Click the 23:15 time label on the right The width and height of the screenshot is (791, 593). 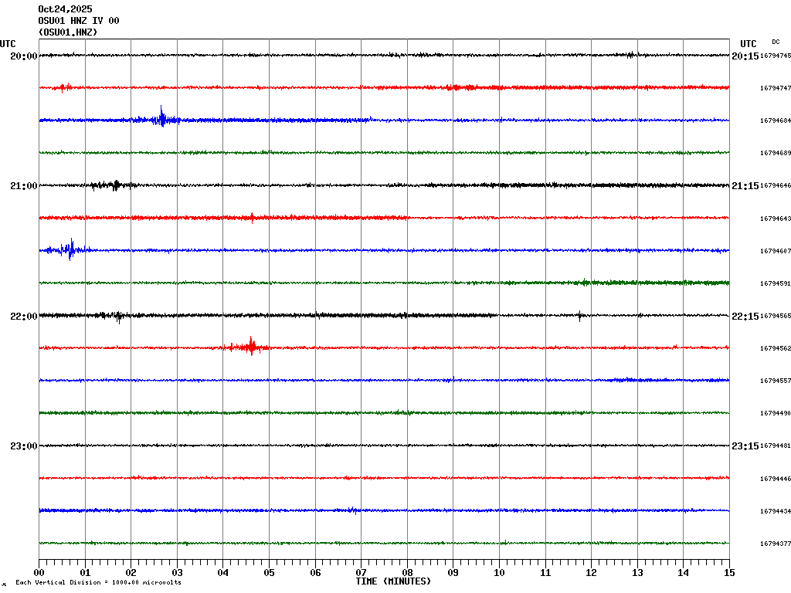745,446
